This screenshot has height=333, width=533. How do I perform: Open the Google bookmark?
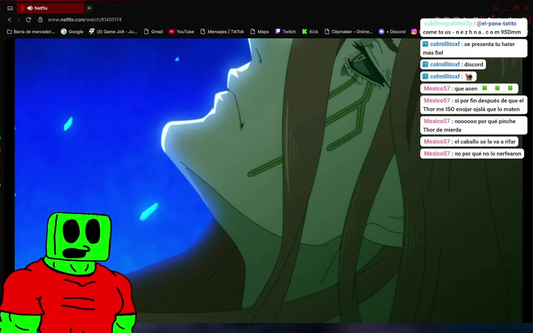tap(72, 31)
